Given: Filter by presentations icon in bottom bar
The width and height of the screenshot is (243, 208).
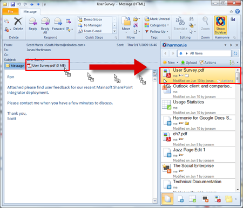Looking at the screenshot, I should point(205,199).
